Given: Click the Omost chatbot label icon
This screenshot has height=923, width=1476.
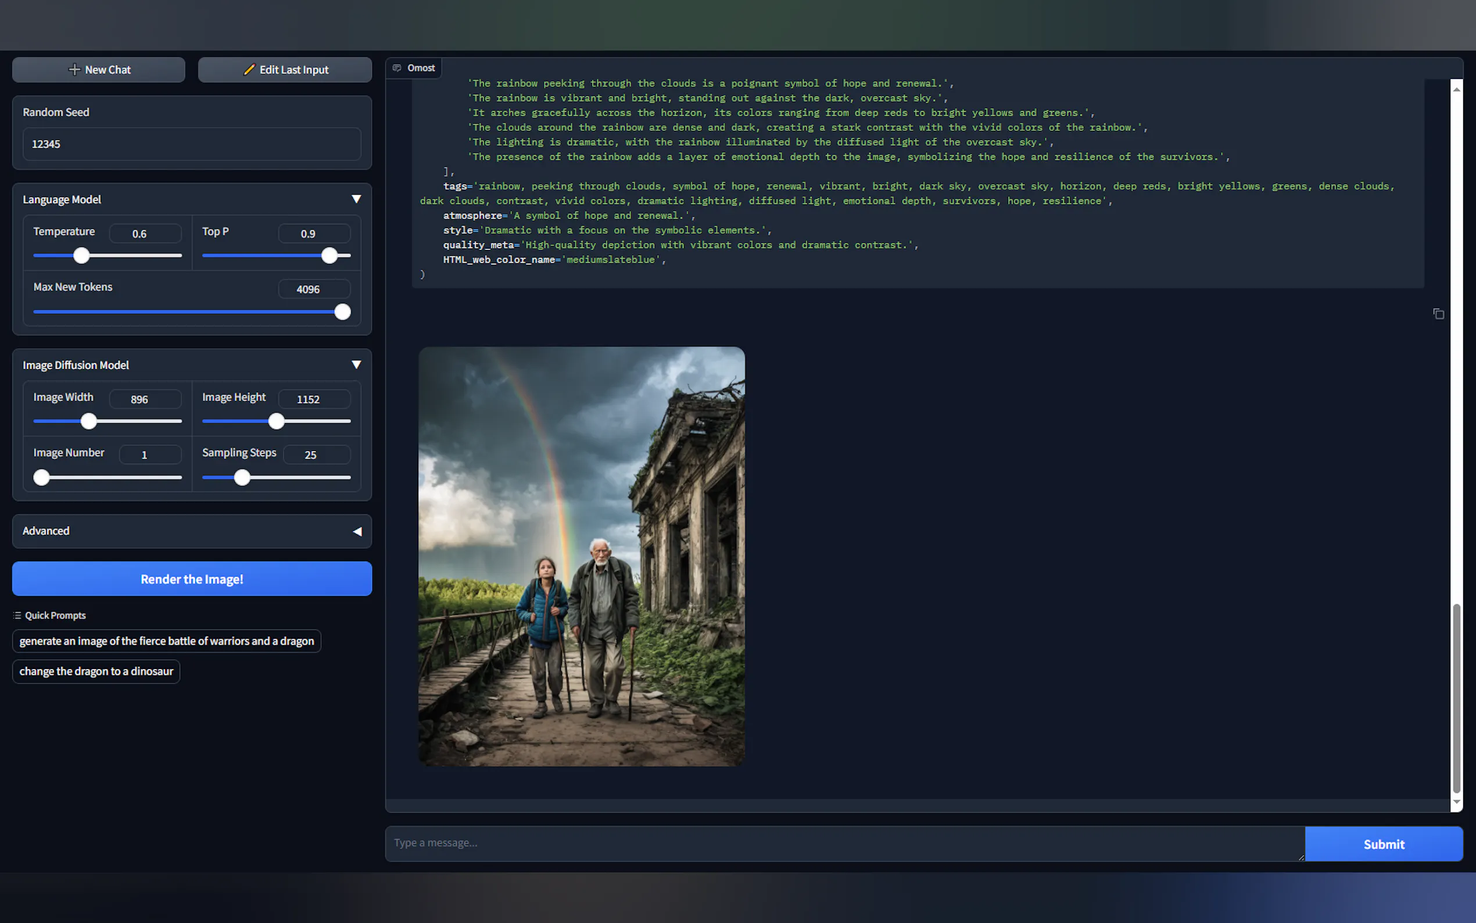Looking at the screenshot, I should pyautogui.click(x=397, y=68).
